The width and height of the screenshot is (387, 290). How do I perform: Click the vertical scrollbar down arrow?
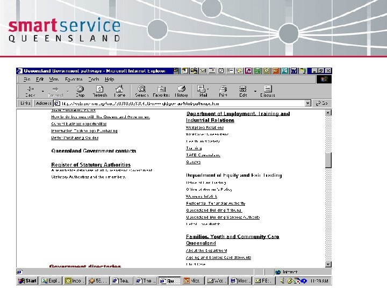coord(328,264)
